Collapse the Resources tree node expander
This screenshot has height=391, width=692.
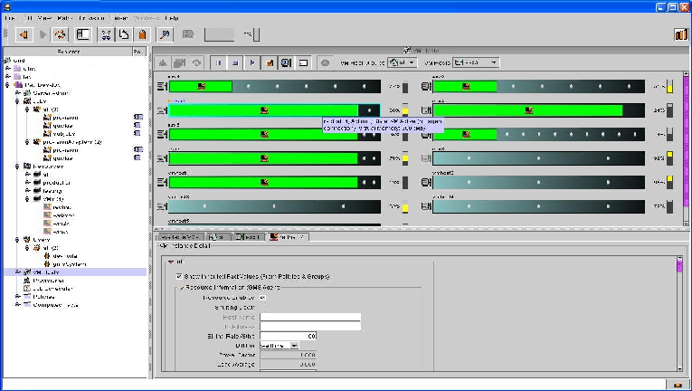coord(17,167)
